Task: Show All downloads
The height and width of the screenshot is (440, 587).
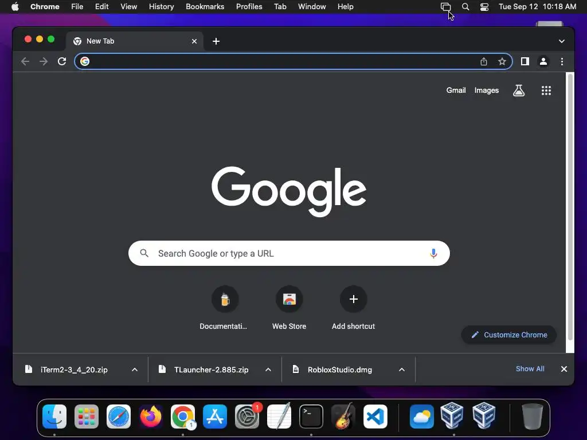Action: [530, 369]
